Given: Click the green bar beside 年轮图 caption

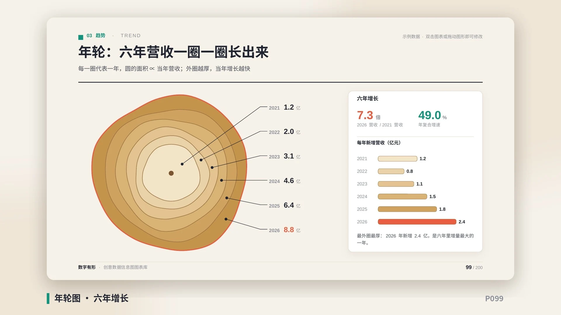Looking at the screenshot, I should [48, 298].
